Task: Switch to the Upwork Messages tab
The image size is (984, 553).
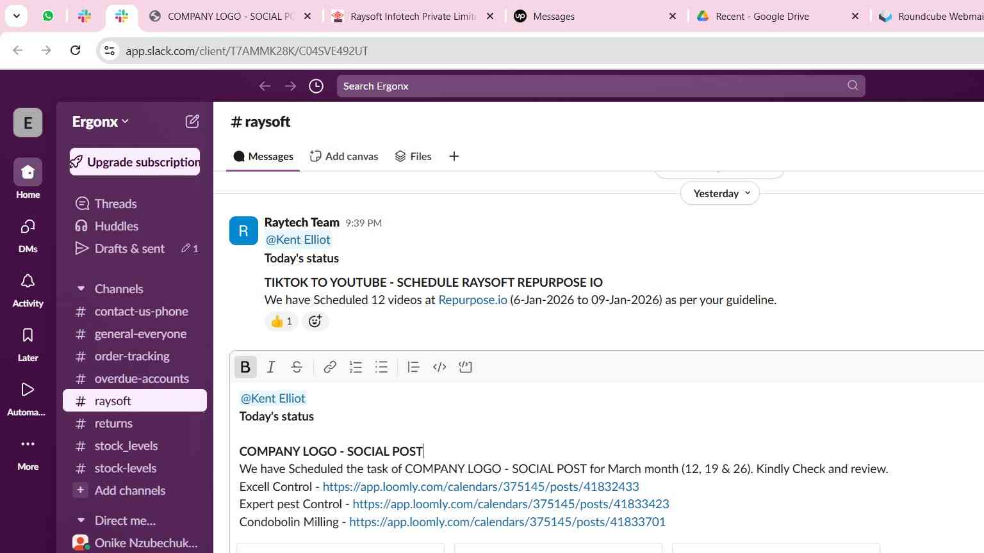Action: 596,16
